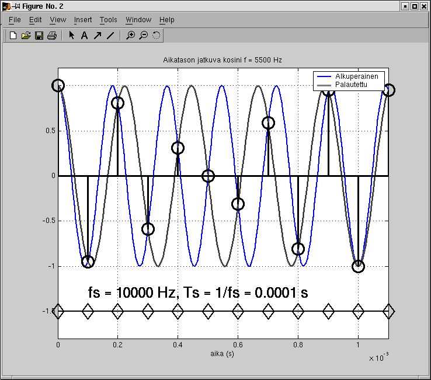Open the Window menu
This screenshot has height=380, width=431.
138,20
